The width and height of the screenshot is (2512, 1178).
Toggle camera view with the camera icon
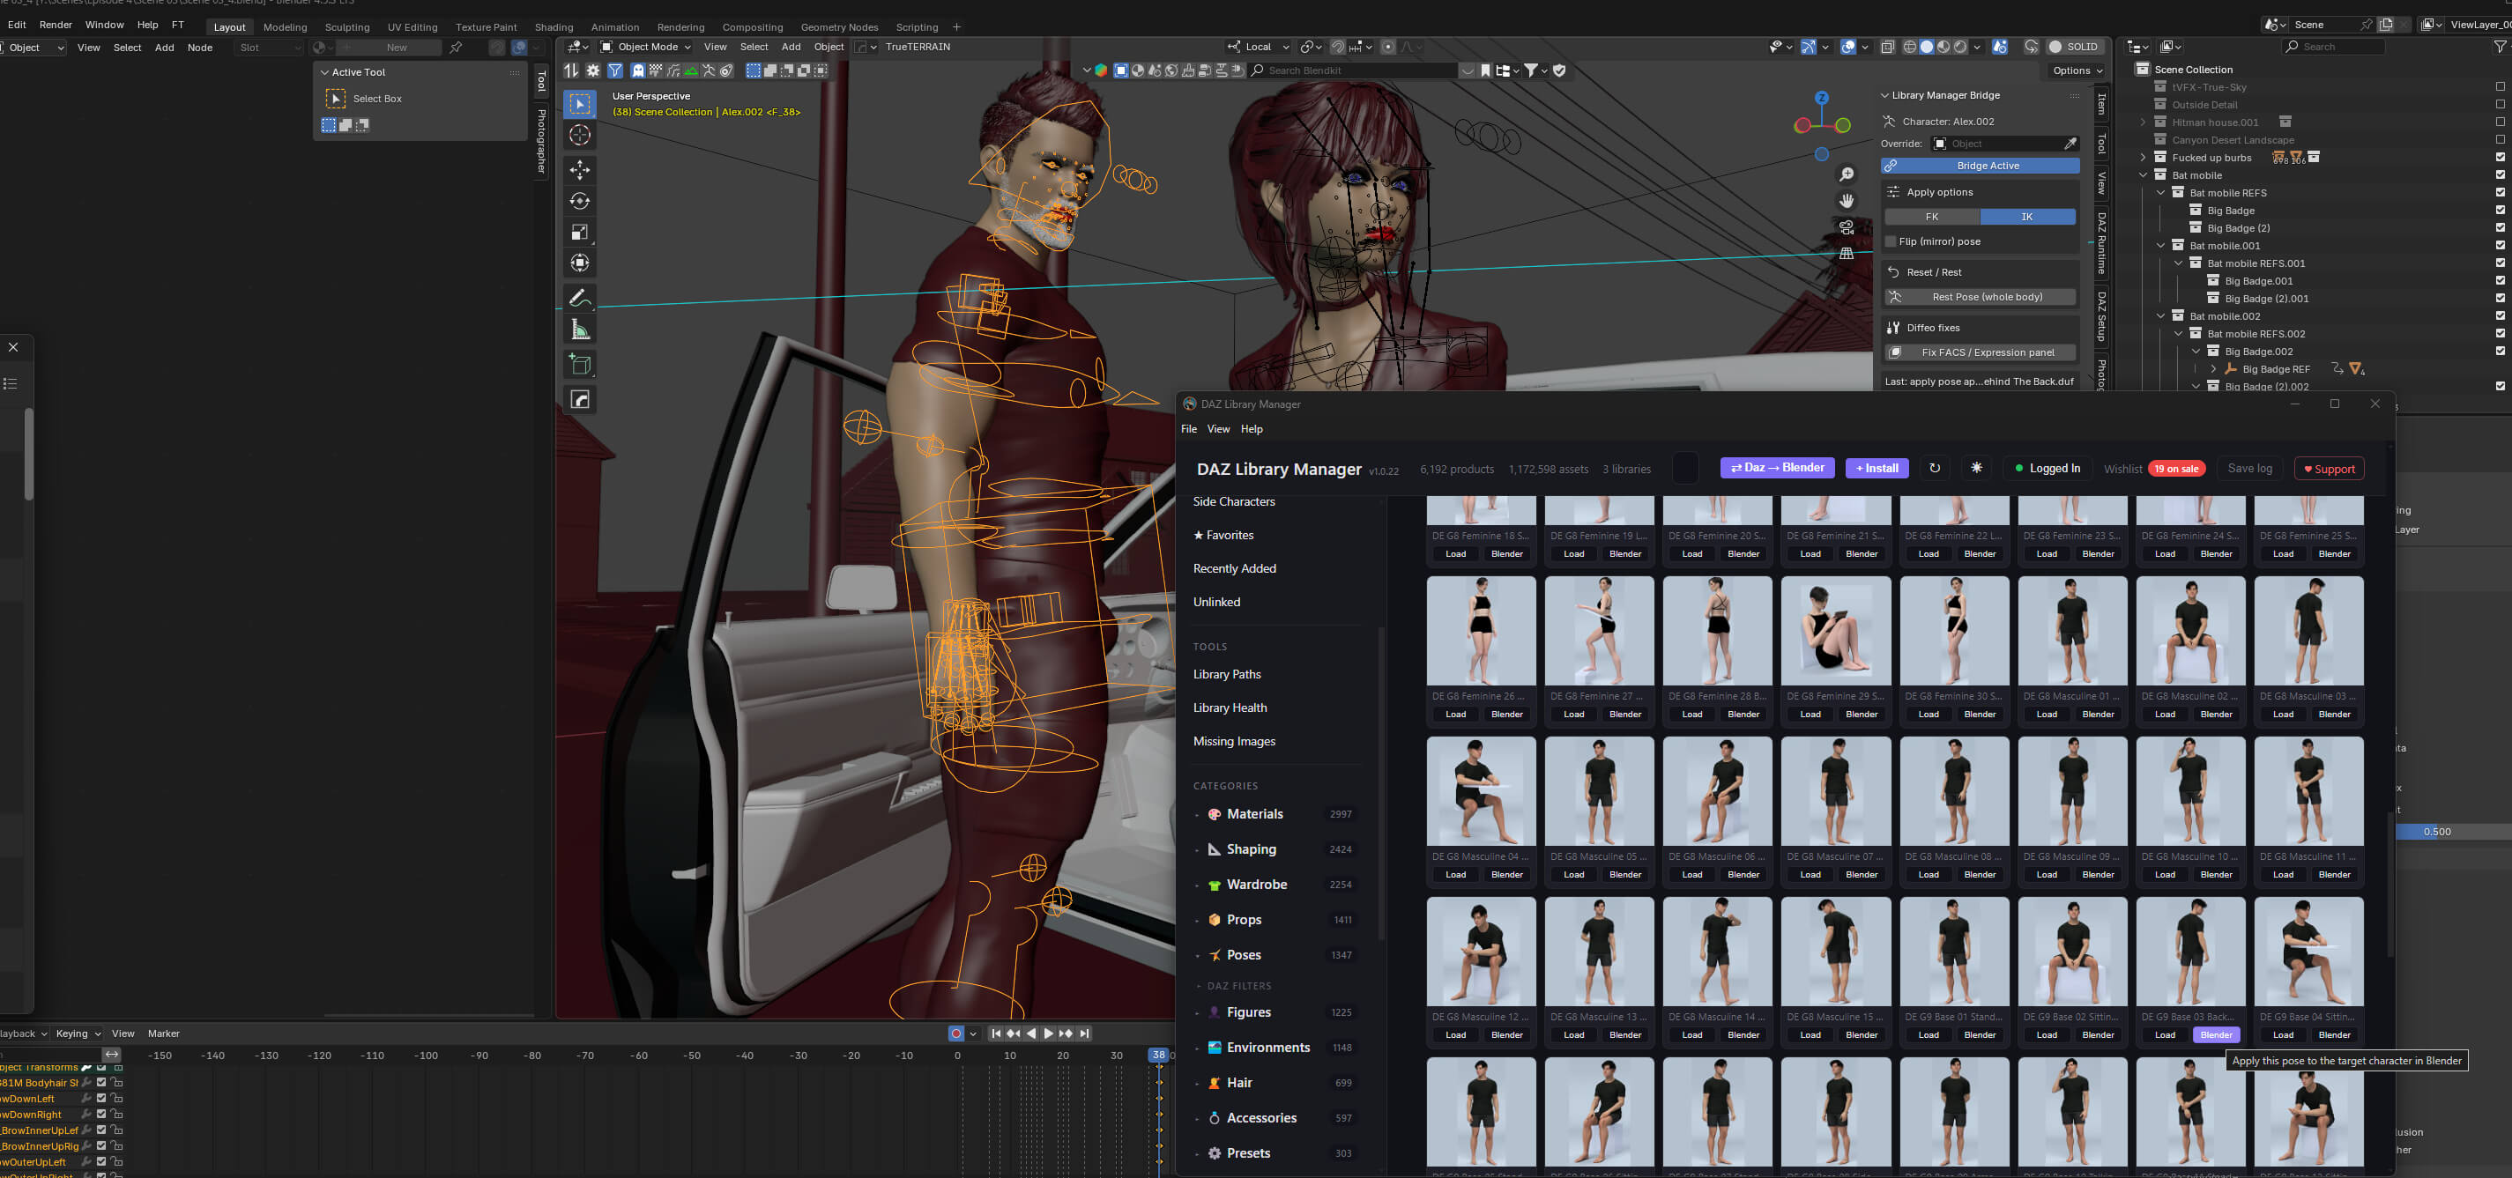(x=1846, y=227)
